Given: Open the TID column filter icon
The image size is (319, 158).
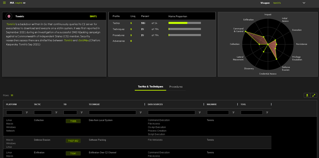Looking at the screenshot, I should point(81,113).
